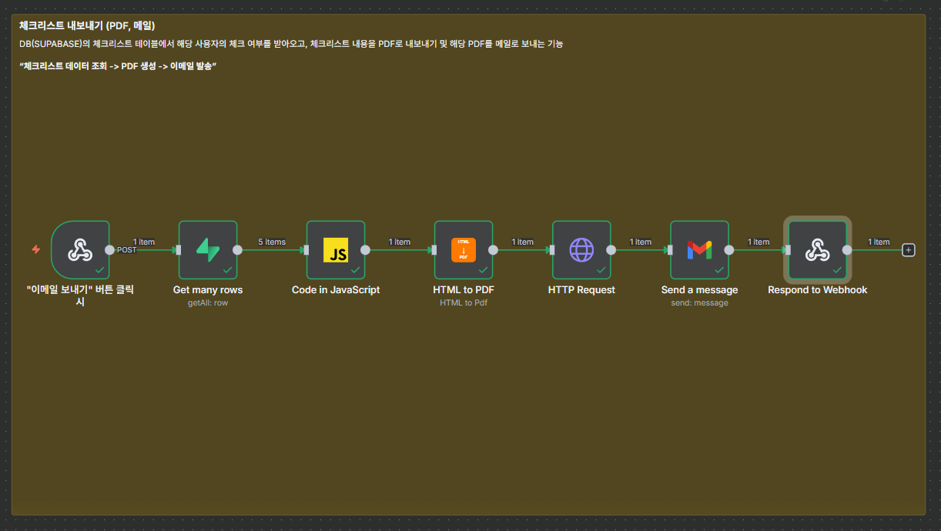Click the Supabase Get many rows node

click(208, 249)
